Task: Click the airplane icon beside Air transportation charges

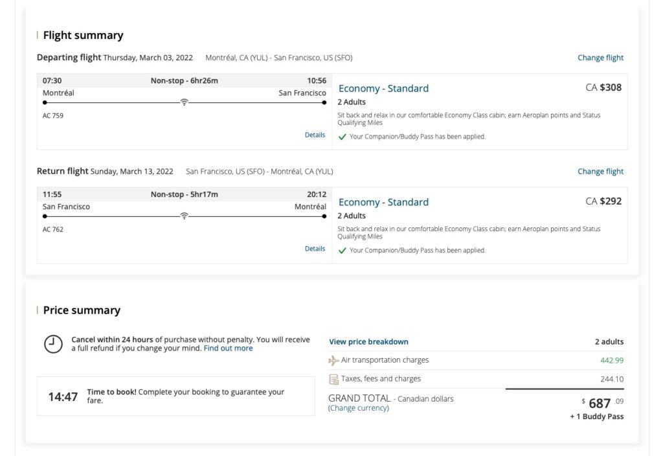Action: coord(333,361)
